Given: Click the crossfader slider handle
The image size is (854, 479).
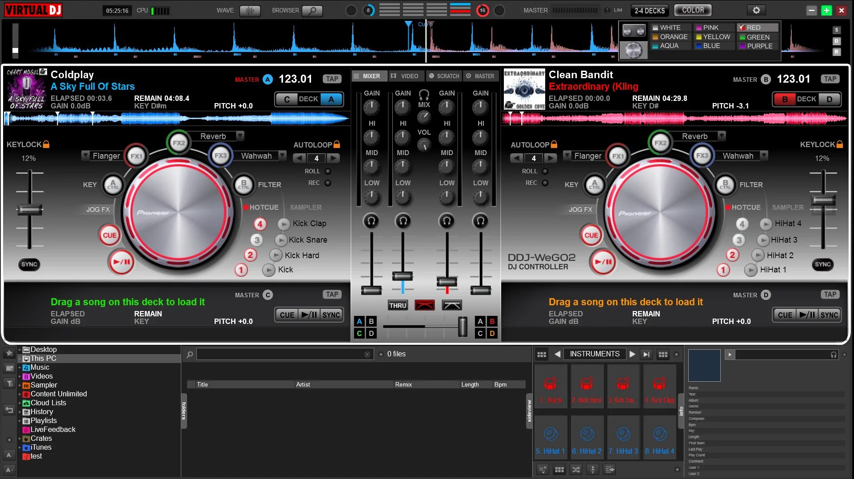Looking at the screenshot, I should pyautogui.click(x=463, y=327).
